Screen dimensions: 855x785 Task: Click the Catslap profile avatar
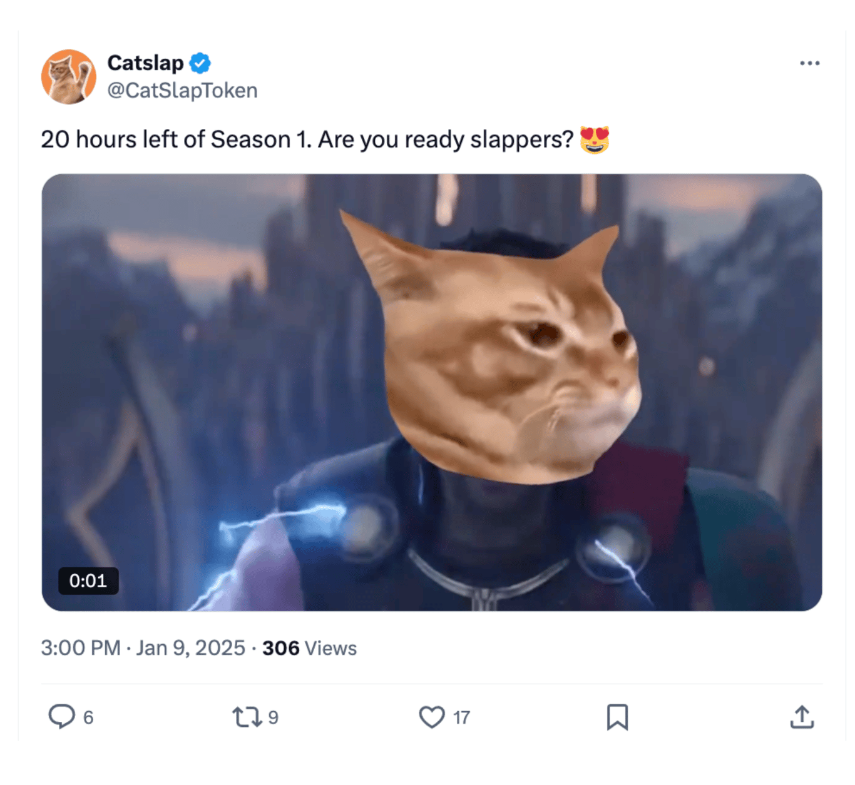69,77
